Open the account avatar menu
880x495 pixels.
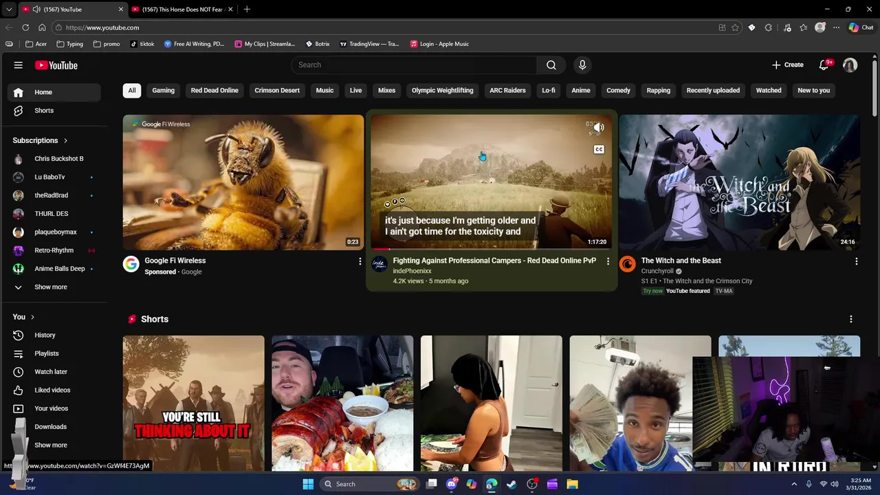(850, 65)
